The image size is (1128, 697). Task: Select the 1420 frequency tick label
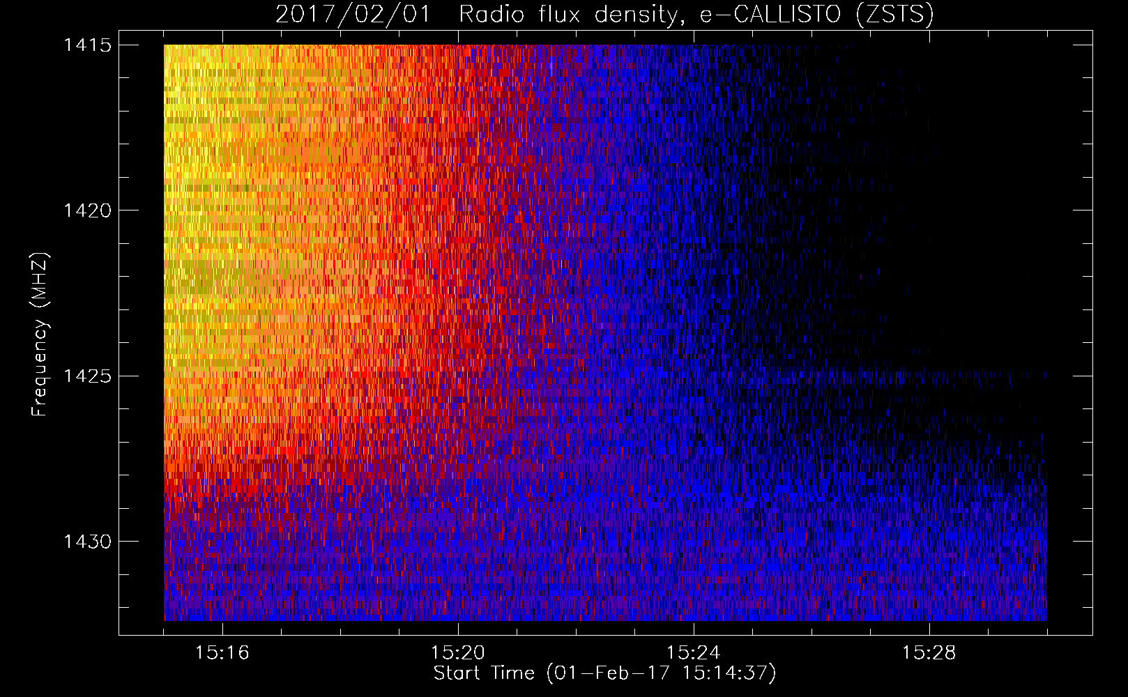(x=87, y=210)
